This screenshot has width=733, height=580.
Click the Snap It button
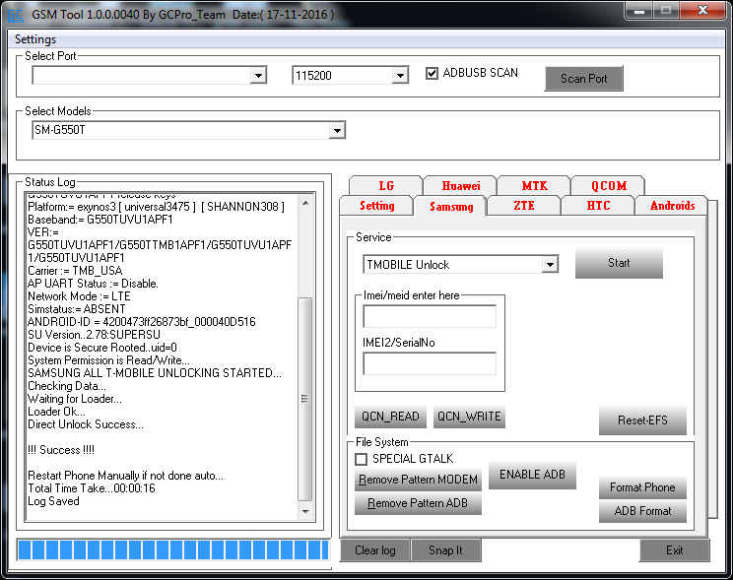[x=445, y=550]
